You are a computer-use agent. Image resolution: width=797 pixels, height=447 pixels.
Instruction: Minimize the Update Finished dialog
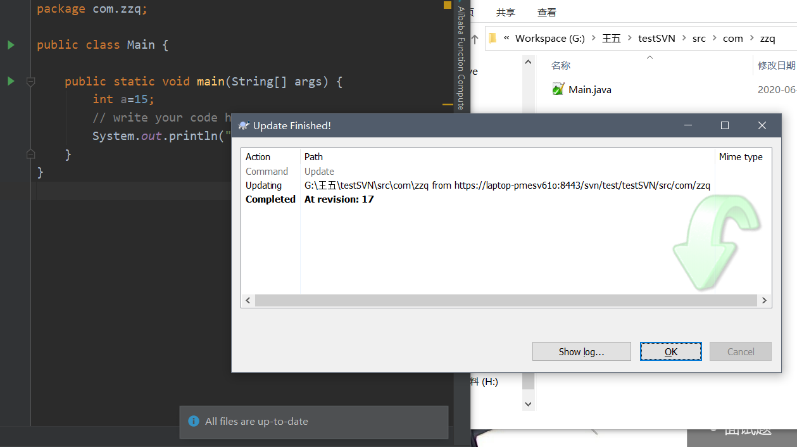point(688,125)
